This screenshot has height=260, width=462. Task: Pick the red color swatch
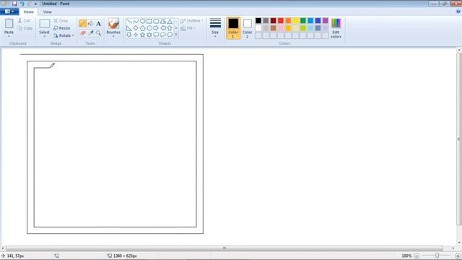pos(281,21)
